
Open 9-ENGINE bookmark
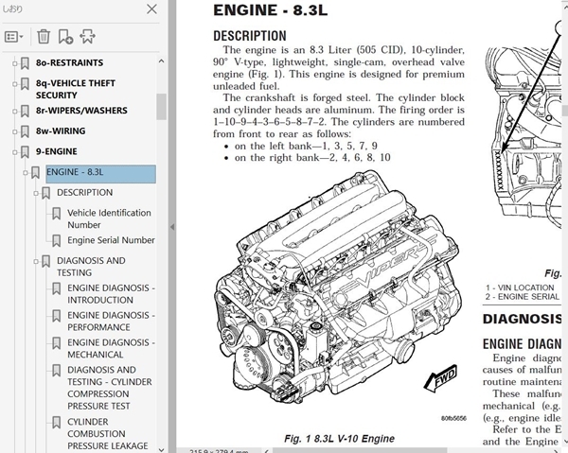coord(57,151)
